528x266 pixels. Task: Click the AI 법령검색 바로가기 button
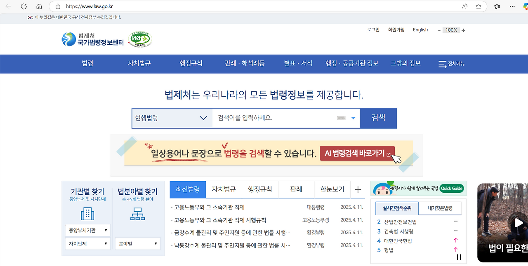tap(357, 154)
